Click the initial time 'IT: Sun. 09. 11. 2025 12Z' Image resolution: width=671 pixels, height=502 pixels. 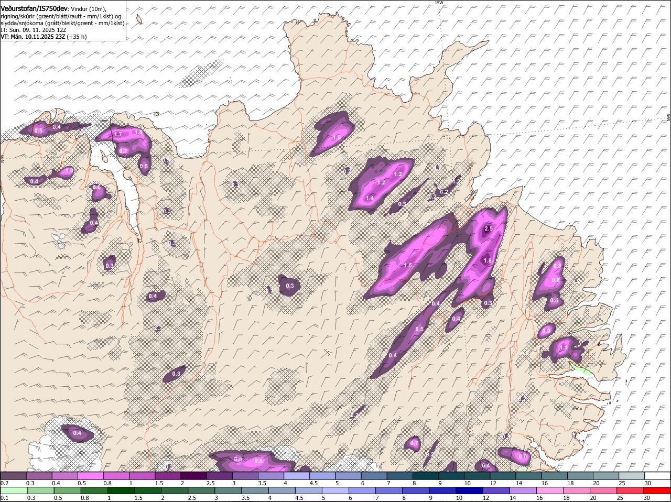coord(34,30)
